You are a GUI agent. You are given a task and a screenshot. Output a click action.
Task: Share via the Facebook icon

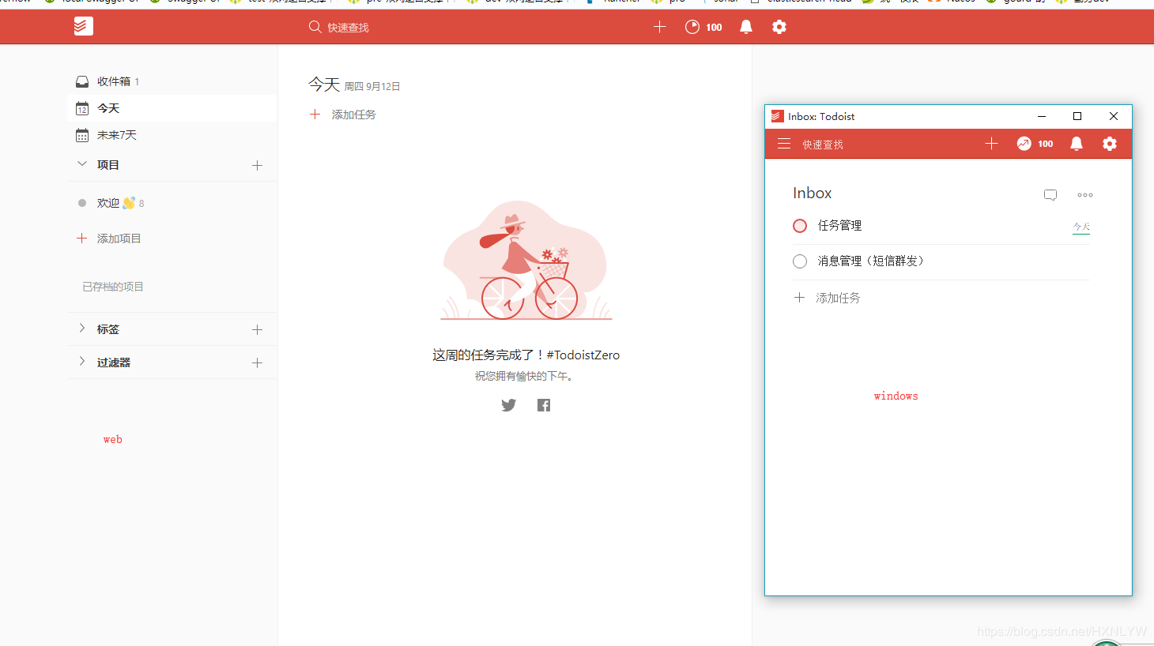click(544, 405)
